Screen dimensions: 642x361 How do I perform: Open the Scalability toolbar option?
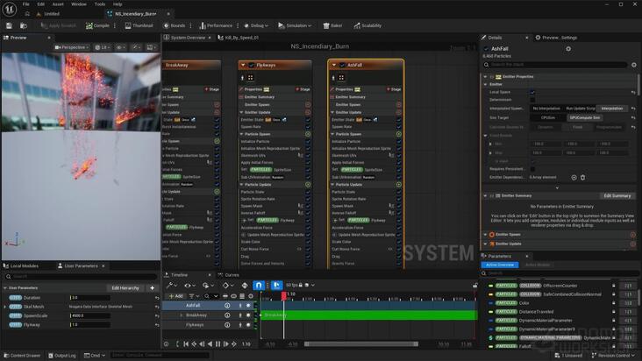(367, 25)
